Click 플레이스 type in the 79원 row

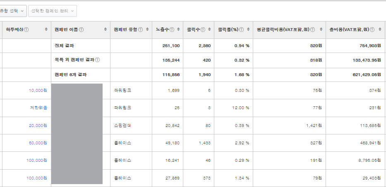click(x=122, y=178)
